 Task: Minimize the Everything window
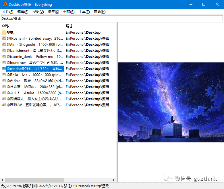click(191, 4)
